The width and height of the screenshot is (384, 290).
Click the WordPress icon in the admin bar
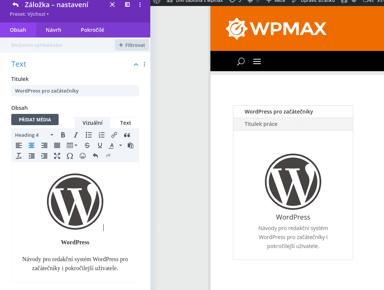pos(157,1)
